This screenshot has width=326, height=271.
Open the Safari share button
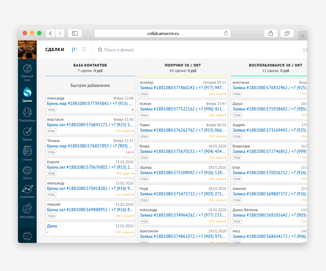271,33
